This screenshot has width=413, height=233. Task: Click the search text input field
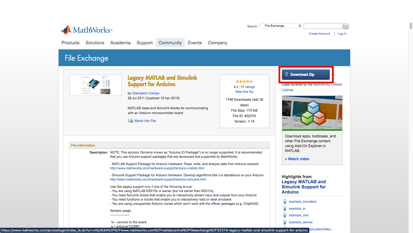[x=323, y=26]
